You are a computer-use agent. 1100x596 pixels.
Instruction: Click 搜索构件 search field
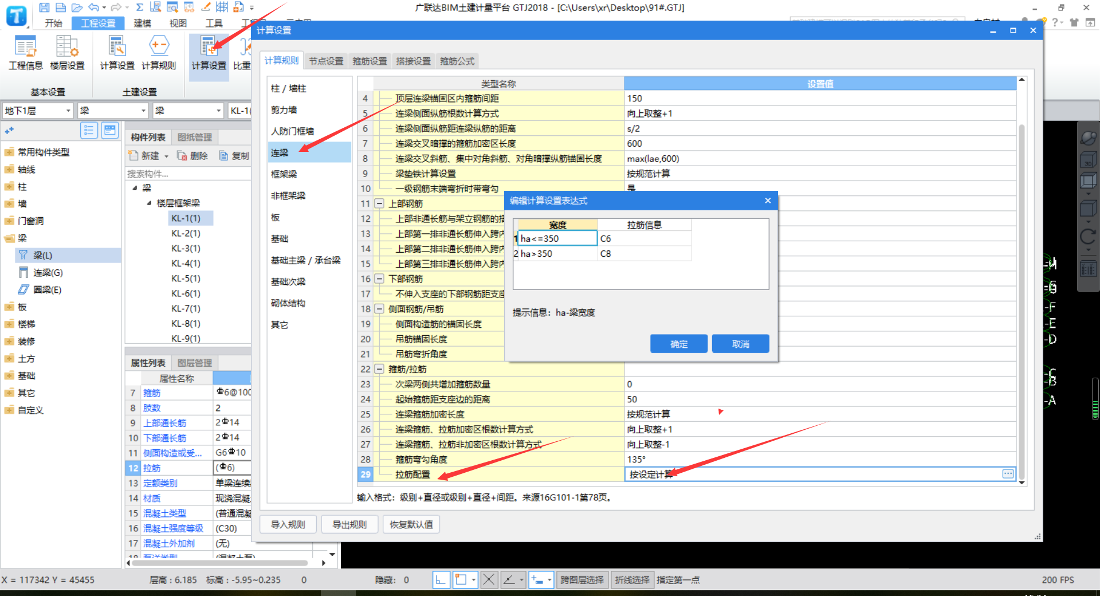point(188,174)
